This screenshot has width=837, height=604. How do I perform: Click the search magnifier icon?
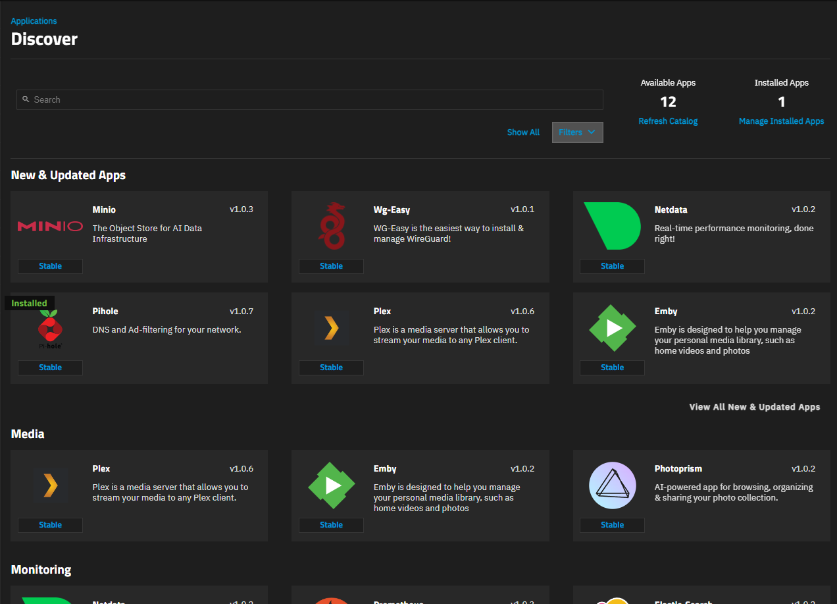pos(26,99)
